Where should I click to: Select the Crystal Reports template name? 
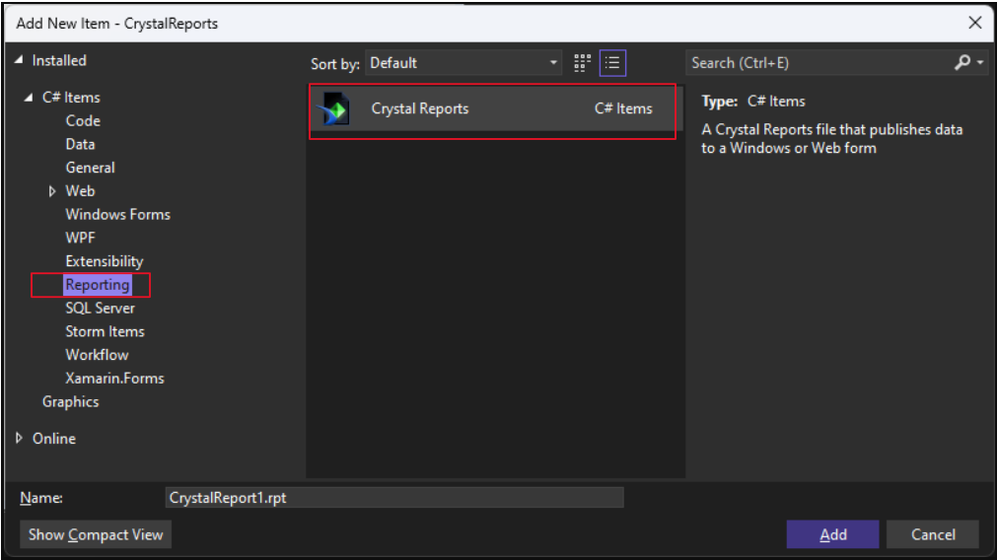point(420,108)
